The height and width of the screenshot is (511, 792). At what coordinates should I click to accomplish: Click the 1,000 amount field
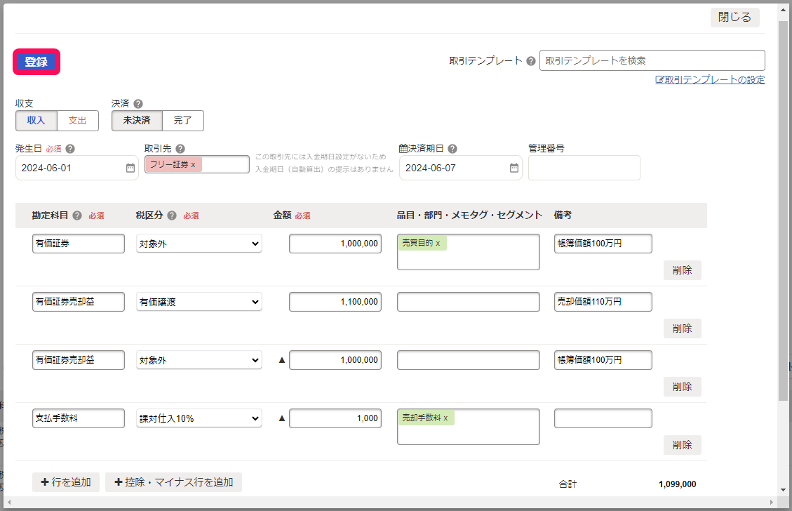(335, 418)
